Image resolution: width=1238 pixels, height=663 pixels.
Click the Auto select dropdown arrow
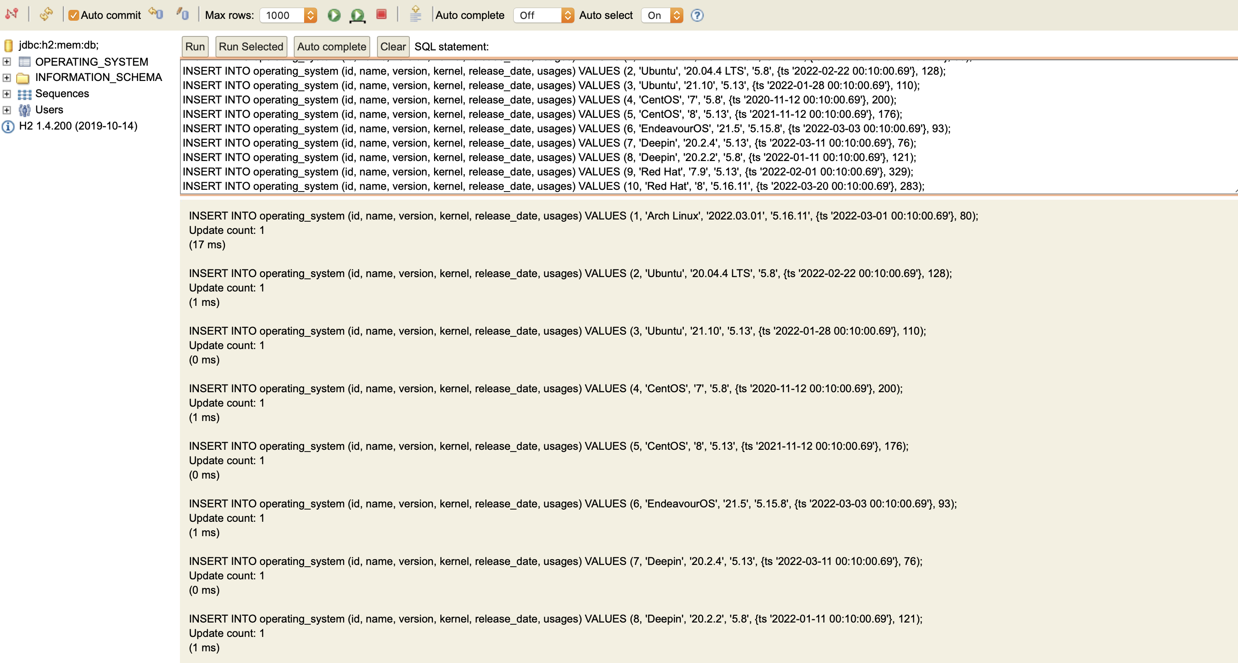675,15
